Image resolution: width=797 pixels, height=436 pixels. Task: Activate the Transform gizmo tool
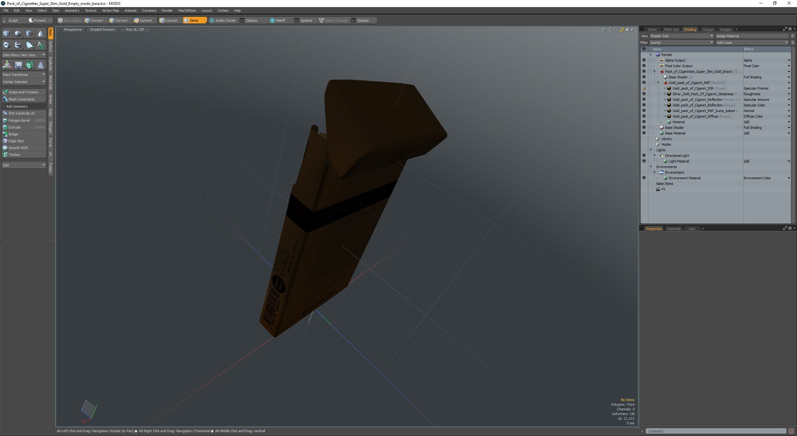pos(7,65)
